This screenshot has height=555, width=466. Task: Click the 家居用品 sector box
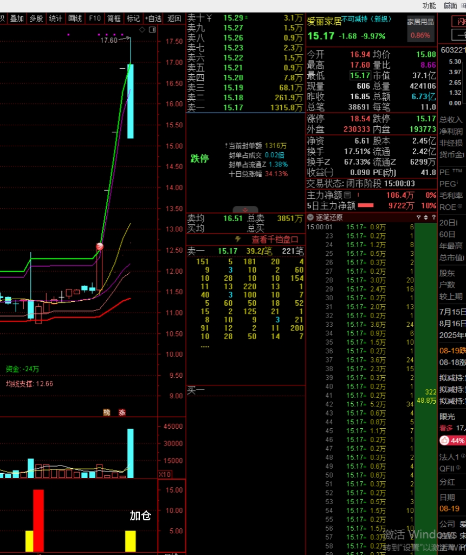point(420,29)
